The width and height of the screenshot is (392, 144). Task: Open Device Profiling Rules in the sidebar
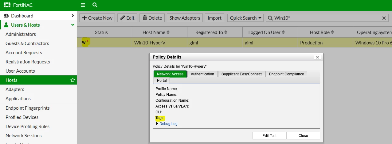coord(27,126)
